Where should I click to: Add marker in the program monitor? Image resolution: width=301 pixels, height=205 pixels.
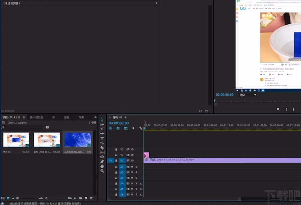coord(278,109)
